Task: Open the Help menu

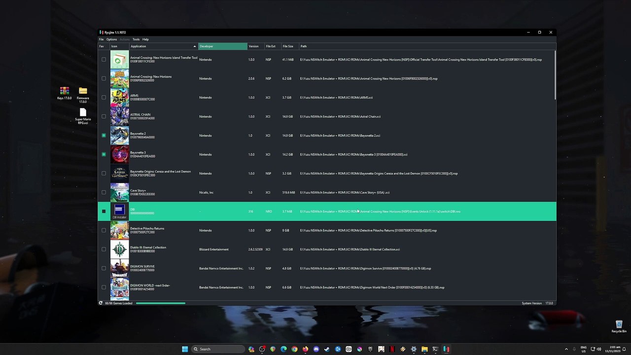Action: click(x=145, y=39)
